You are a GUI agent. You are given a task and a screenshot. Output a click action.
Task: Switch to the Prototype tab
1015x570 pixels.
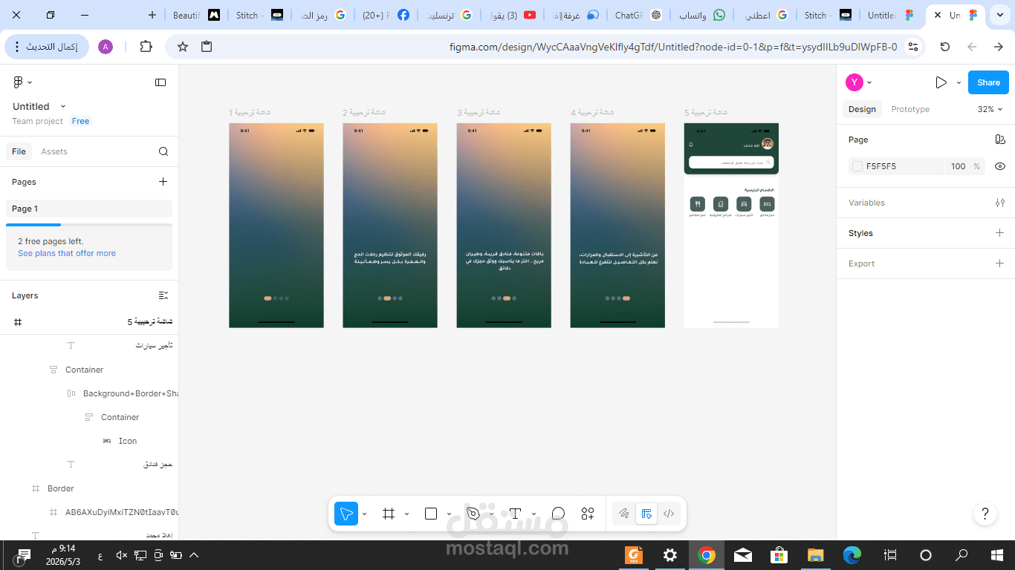point(910,109)
